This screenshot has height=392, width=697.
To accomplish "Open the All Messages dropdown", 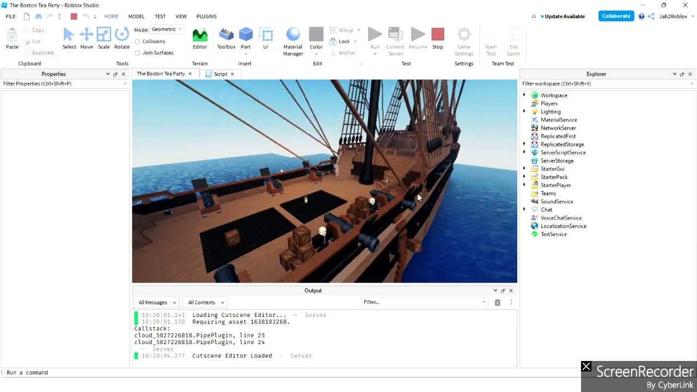I will point(157,302).
